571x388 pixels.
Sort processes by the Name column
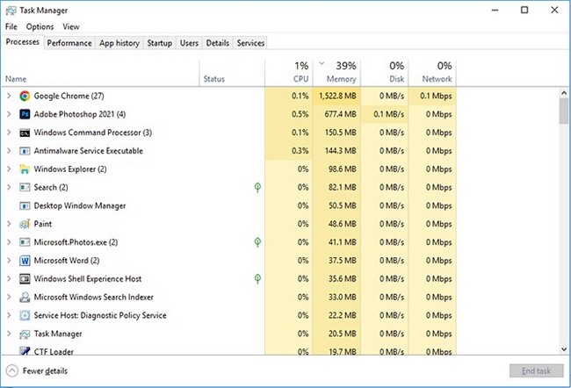pos(100,73)
